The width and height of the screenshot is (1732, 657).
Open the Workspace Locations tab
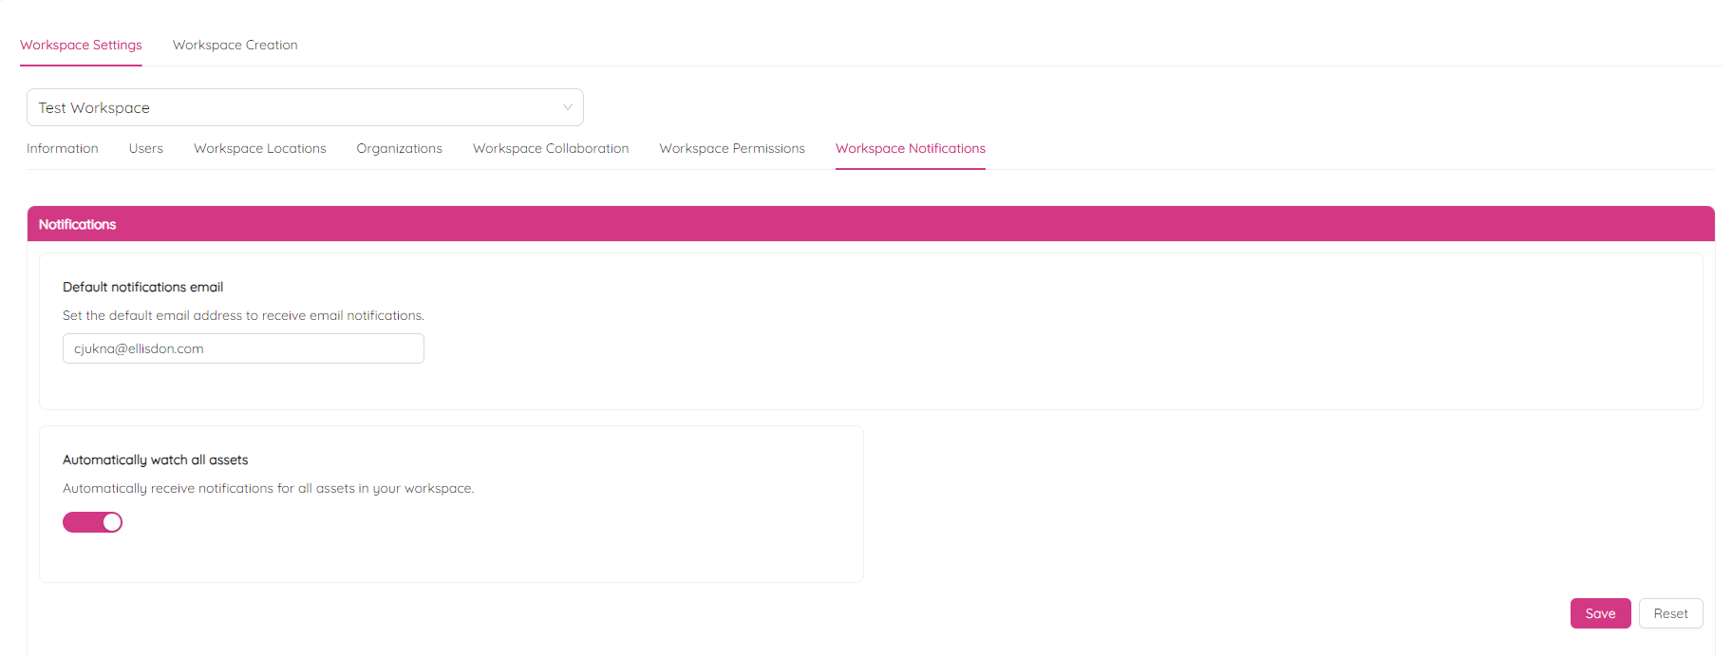tap(259, 148)
